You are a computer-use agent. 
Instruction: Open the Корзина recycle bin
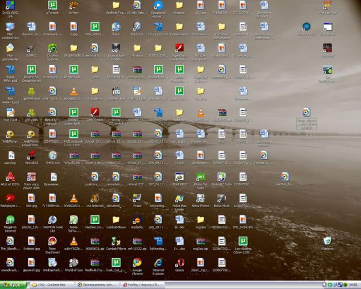[x=327, y=241]
